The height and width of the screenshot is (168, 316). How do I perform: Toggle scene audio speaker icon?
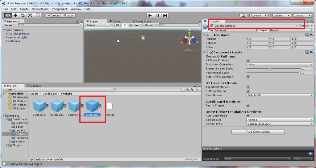[131, 25]
